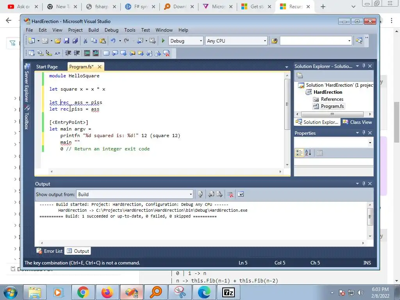This screenshot has height=300, width=400.
Task: Switch to the Class View tab
Action: [357, 122]
